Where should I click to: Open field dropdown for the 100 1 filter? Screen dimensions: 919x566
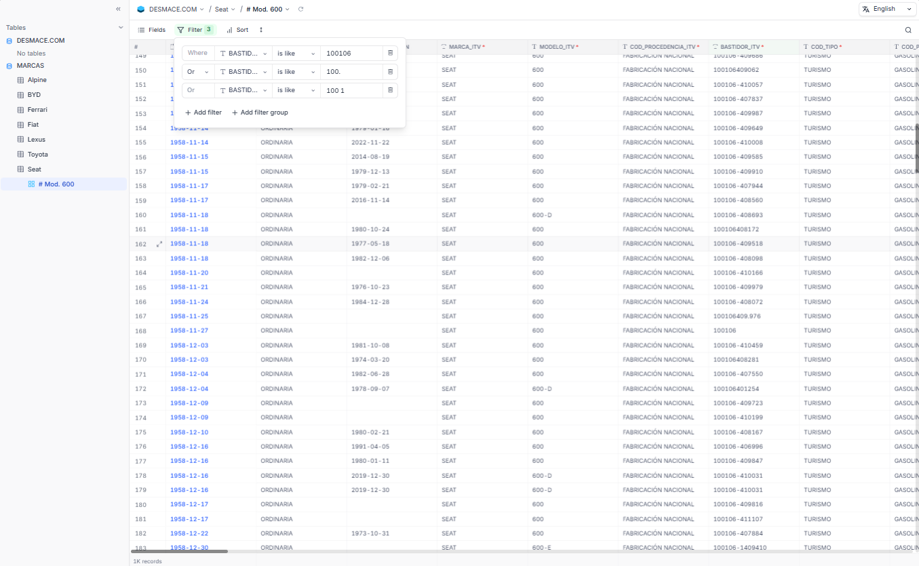coord(243,90)
